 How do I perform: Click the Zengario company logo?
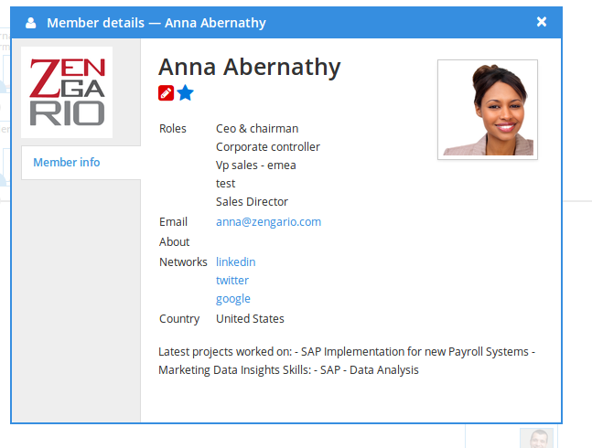67,92
